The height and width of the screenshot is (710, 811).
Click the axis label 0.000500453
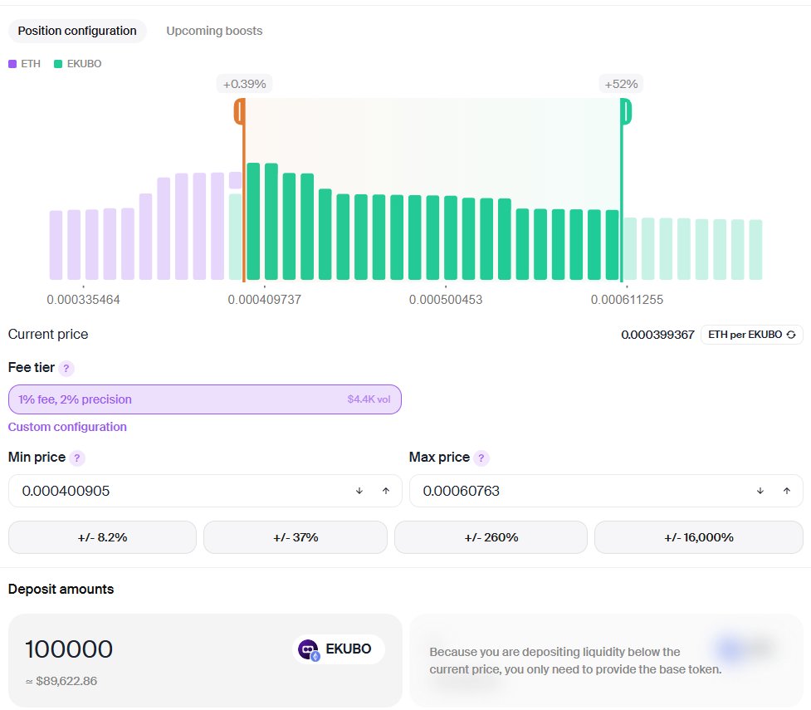446,300
